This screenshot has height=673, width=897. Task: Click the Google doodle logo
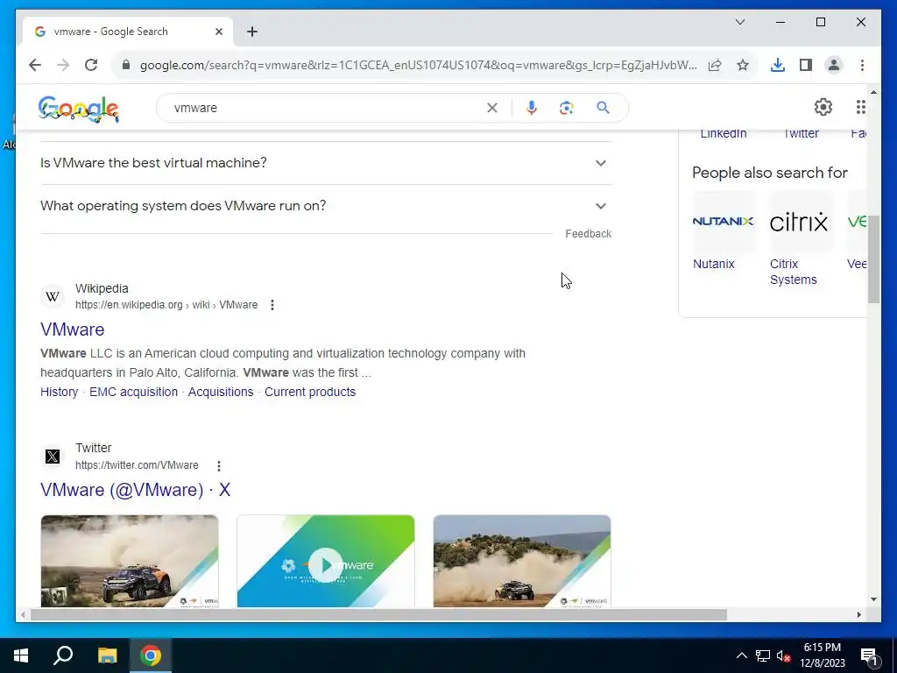click(79, 109)
